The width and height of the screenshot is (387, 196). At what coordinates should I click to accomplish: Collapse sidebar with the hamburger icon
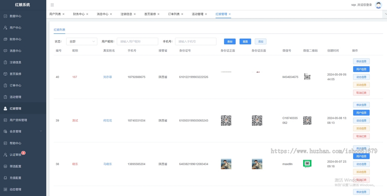coord(52,5)
